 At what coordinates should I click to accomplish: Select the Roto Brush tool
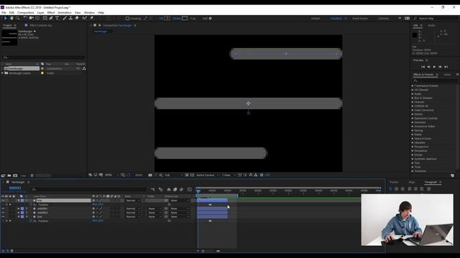point(85,18)
